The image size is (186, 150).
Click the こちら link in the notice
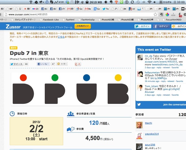[x=61, y=37]
